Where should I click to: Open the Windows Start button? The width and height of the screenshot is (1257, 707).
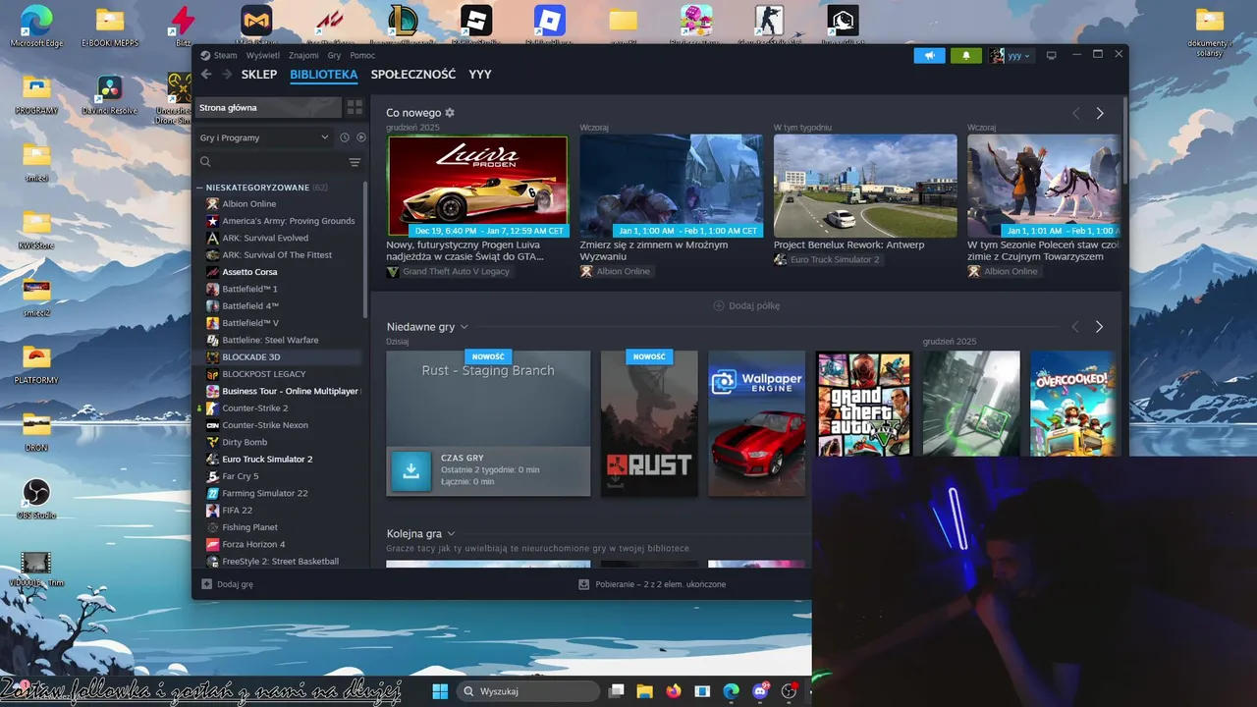tap(440, 691)
